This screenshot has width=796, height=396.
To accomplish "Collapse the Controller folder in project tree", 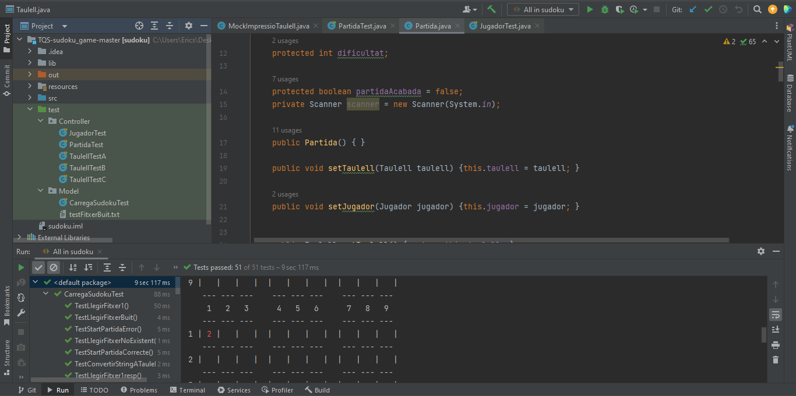I will (x=41, y=122).
